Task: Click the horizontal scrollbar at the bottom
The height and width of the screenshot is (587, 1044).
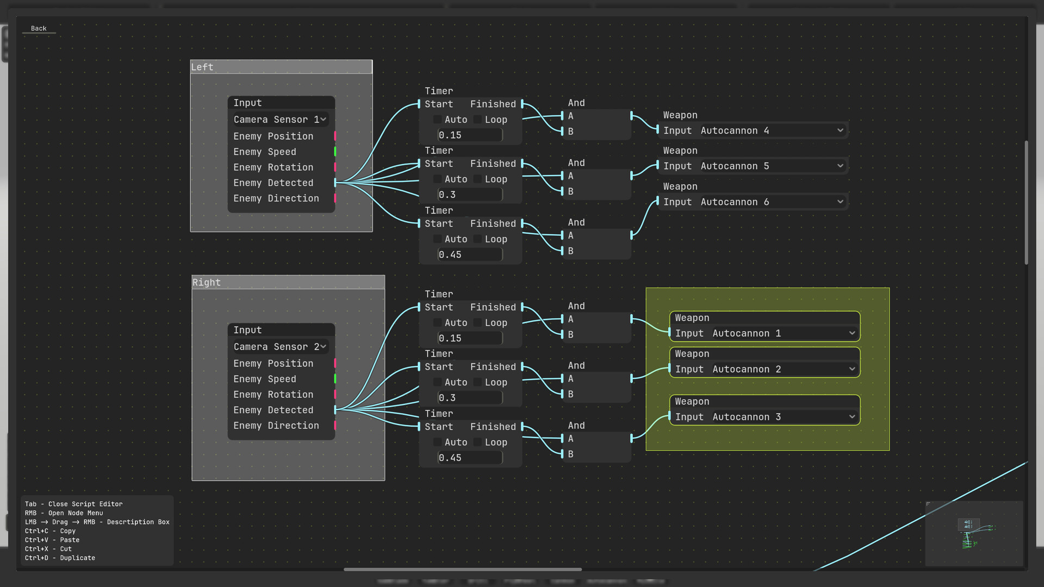Action: pos(462,569)
